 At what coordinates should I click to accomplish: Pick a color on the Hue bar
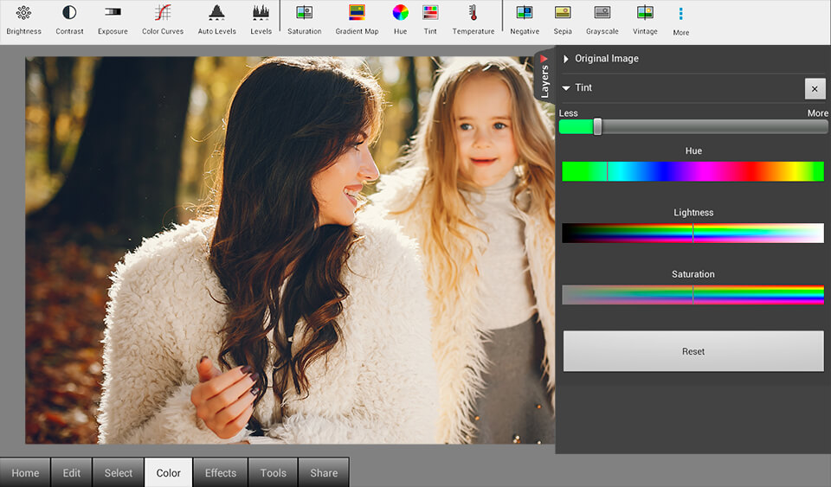point(692,171)
